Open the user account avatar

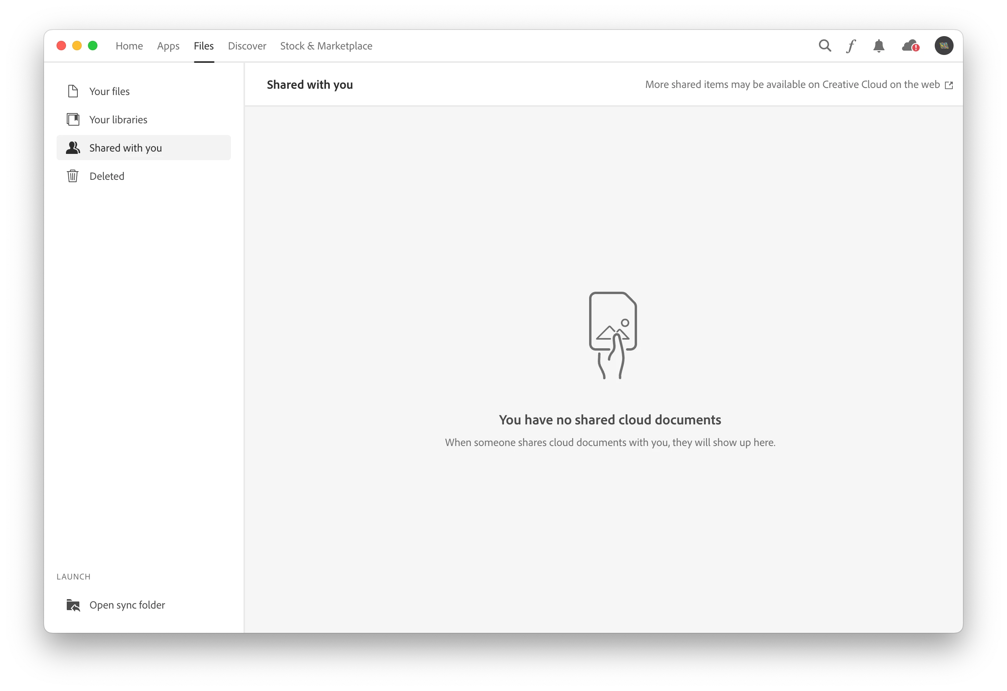click(944, 46)
